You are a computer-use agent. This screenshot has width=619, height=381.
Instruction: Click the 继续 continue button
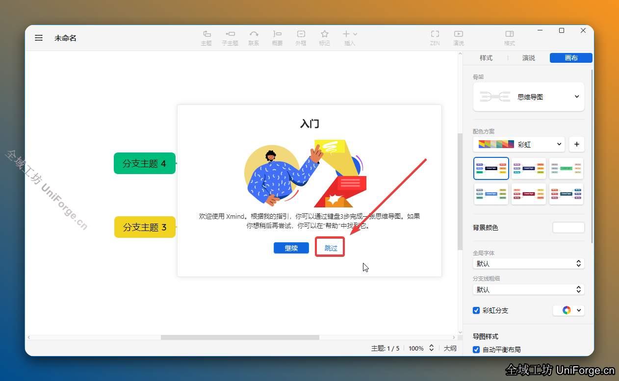point(291,248)
